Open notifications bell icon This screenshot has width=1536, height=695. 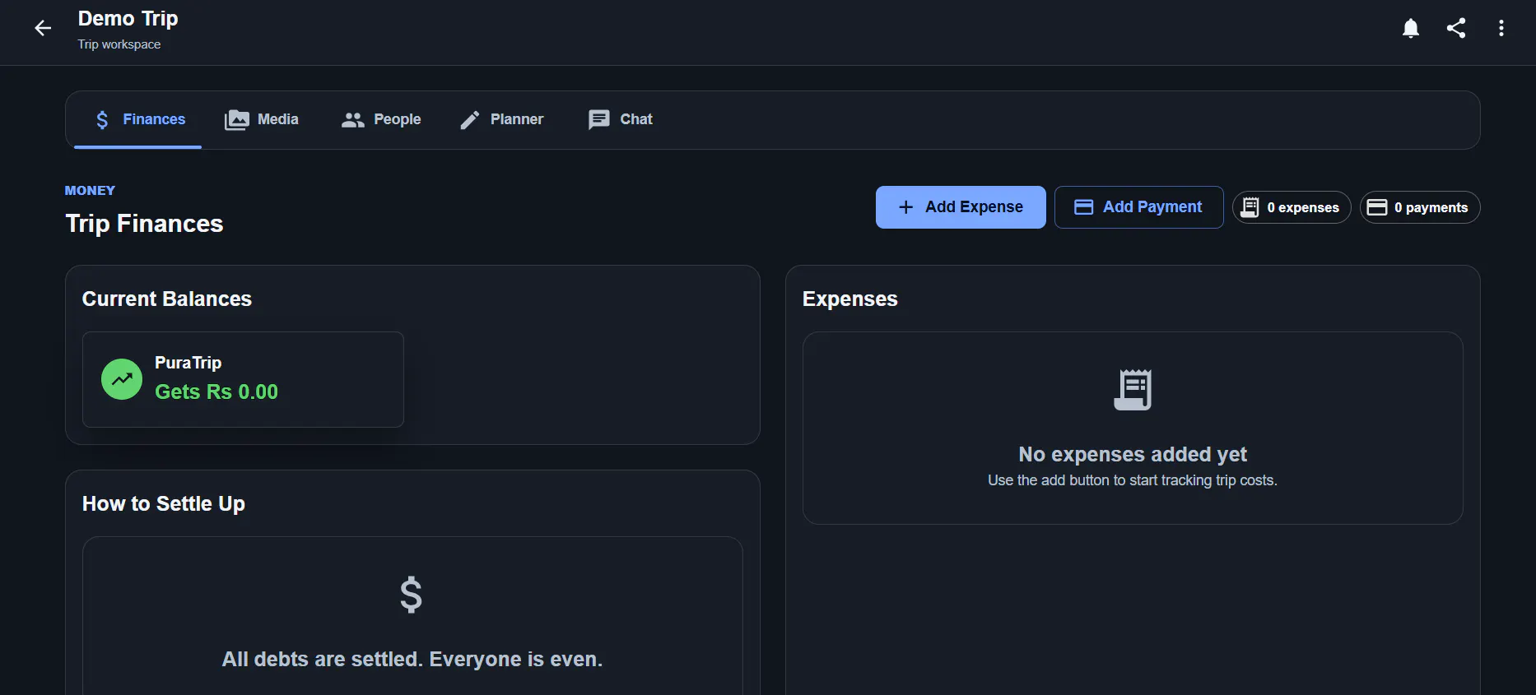[x=1411, y=29]
